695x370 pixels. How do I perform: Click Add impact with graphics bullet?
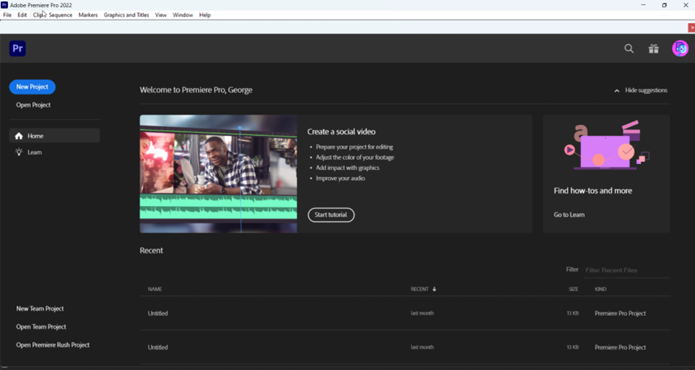pos(347,168)
